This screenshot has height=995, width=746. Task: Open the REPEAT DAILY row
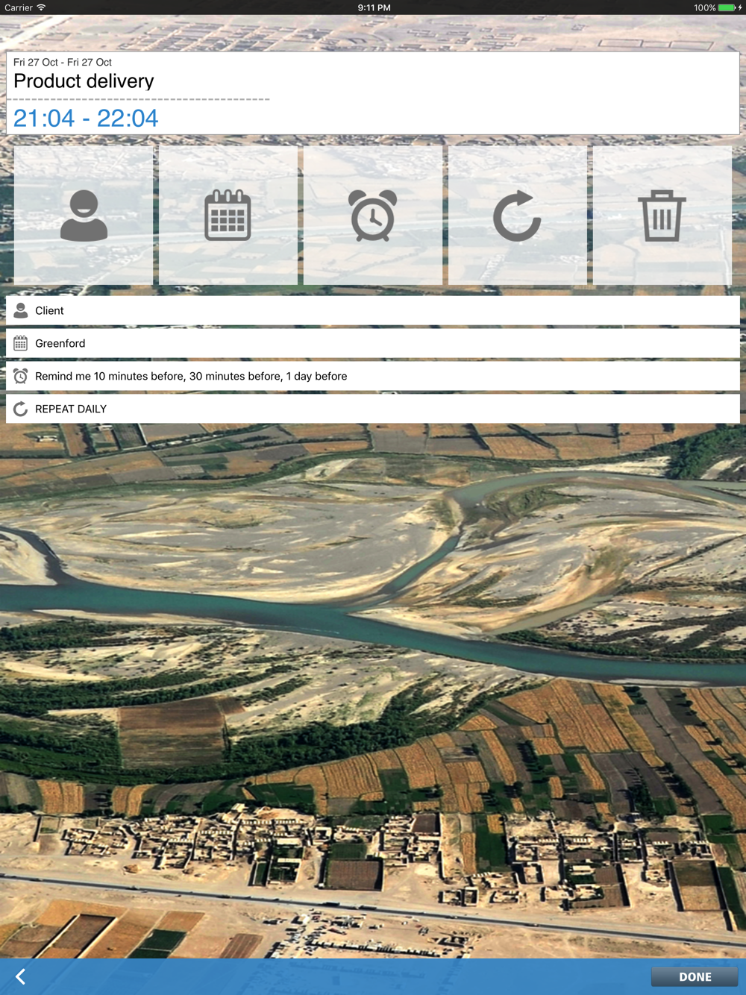tap(373, 409)
